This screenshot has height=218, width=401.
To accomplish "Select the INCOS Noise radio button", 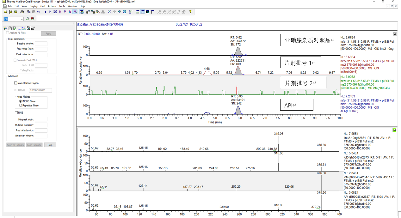I will tap(21, 101).
